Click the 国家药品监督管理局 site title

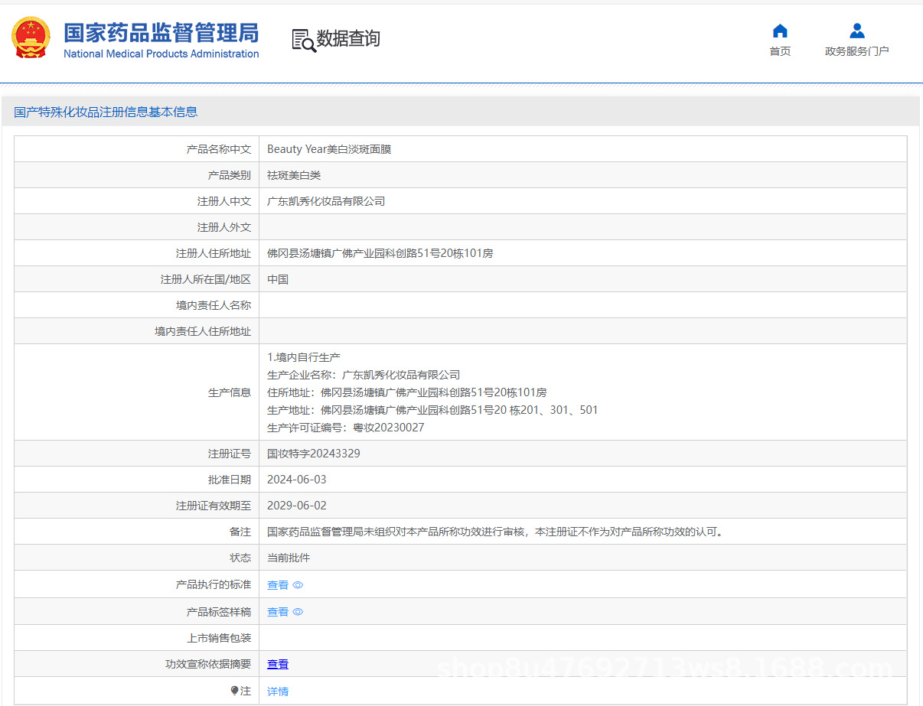tap(161, 33)
